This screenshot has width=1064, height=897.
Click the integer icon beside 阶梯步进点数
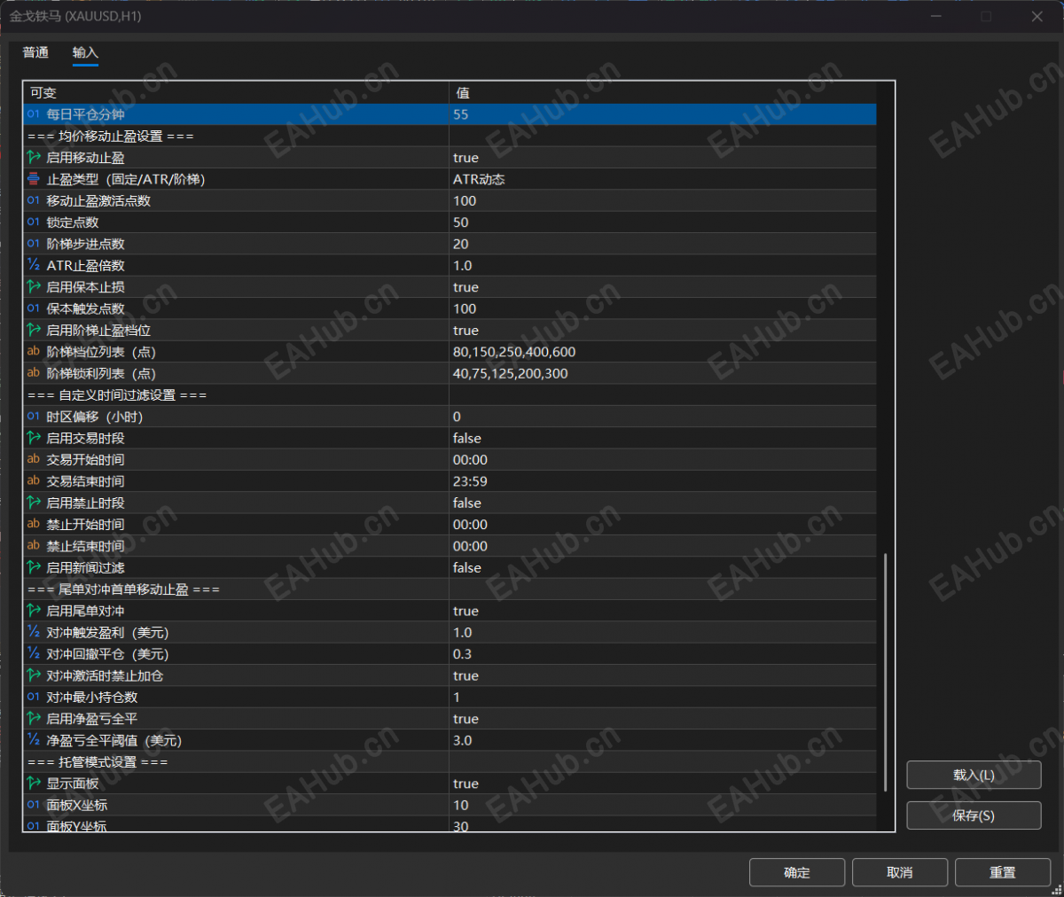click(x=34, y=244)
